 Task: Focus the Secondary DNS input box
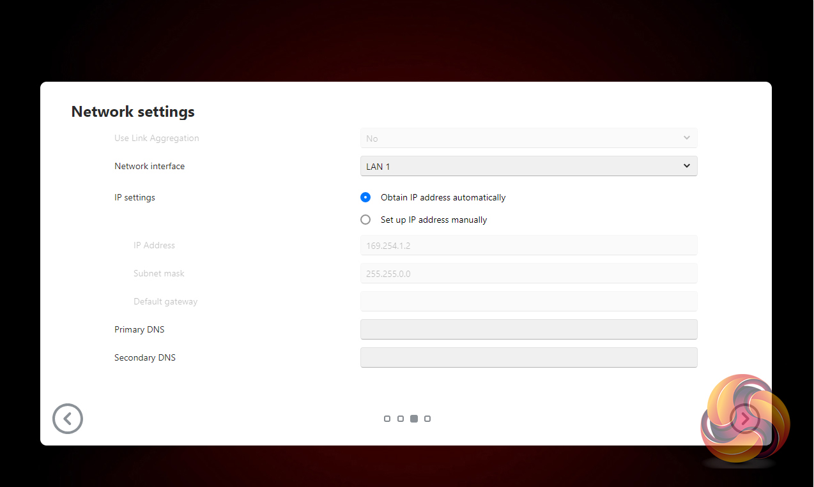click(x=528, y=357)
